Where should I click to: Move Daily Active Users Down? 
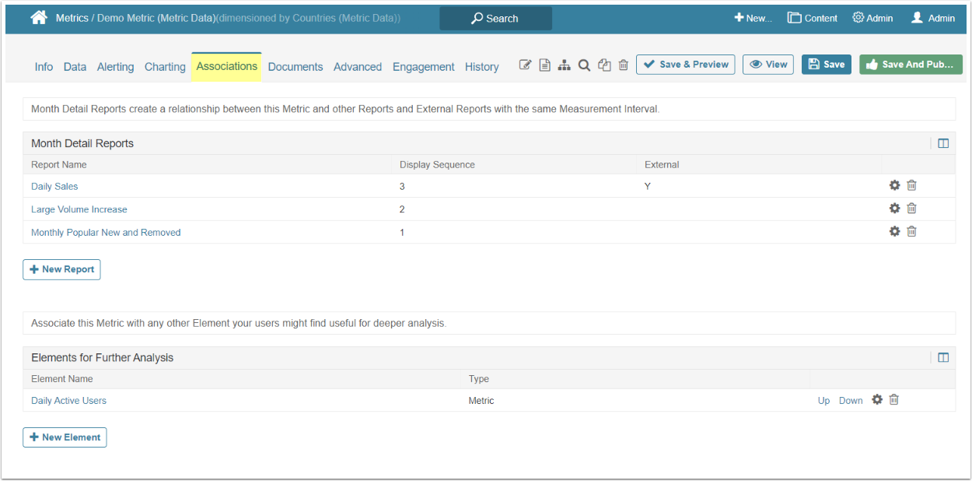(851, 401)
